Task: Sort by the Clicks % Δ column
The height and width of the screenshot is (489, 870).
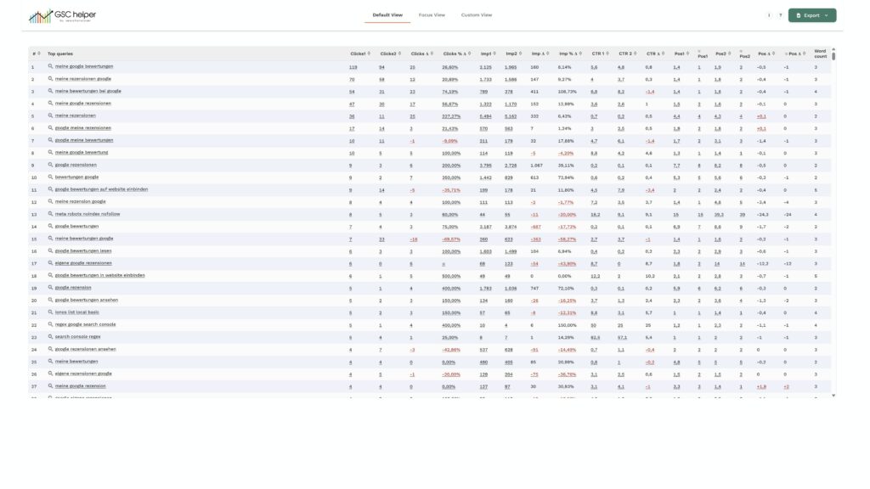Action: 465,53
